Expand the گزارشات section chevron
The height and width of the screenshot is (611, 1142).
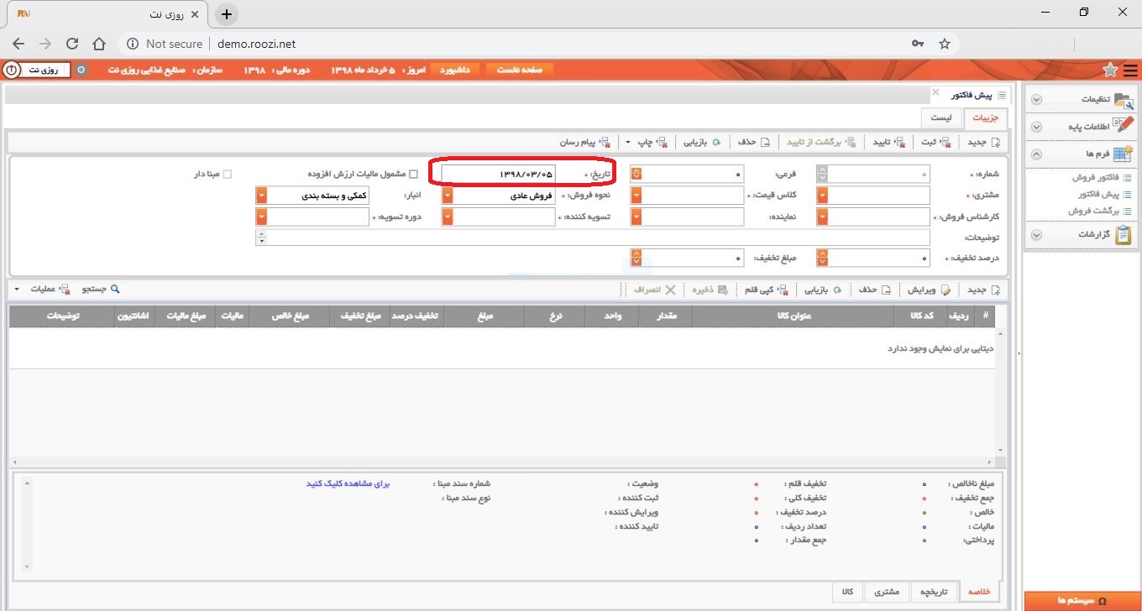1036,236
